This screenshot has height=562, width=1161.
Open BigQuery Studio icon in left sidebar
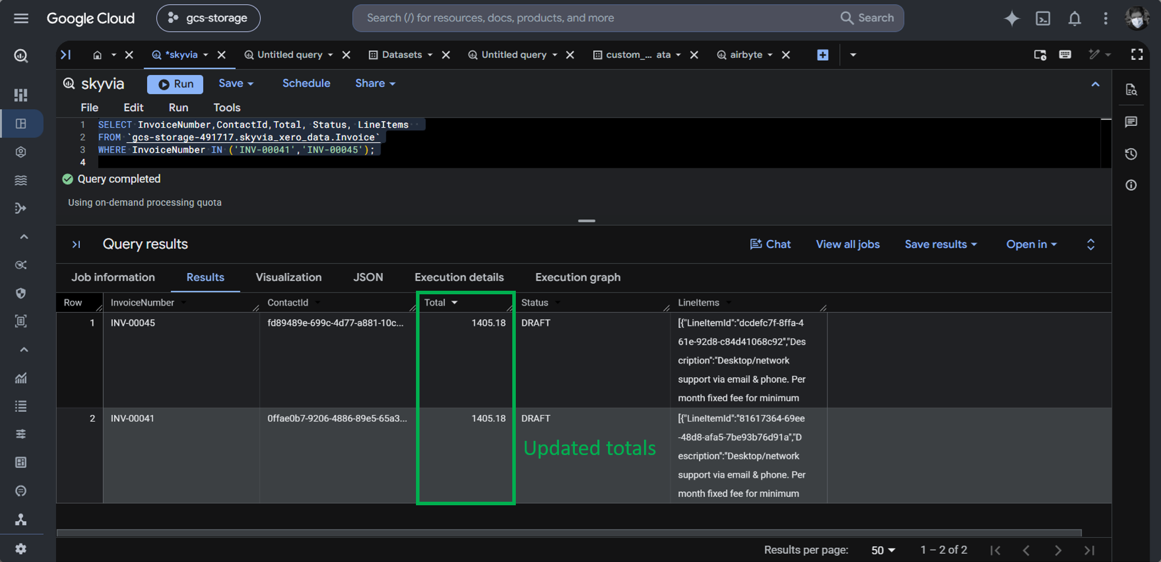pos(21,124)
